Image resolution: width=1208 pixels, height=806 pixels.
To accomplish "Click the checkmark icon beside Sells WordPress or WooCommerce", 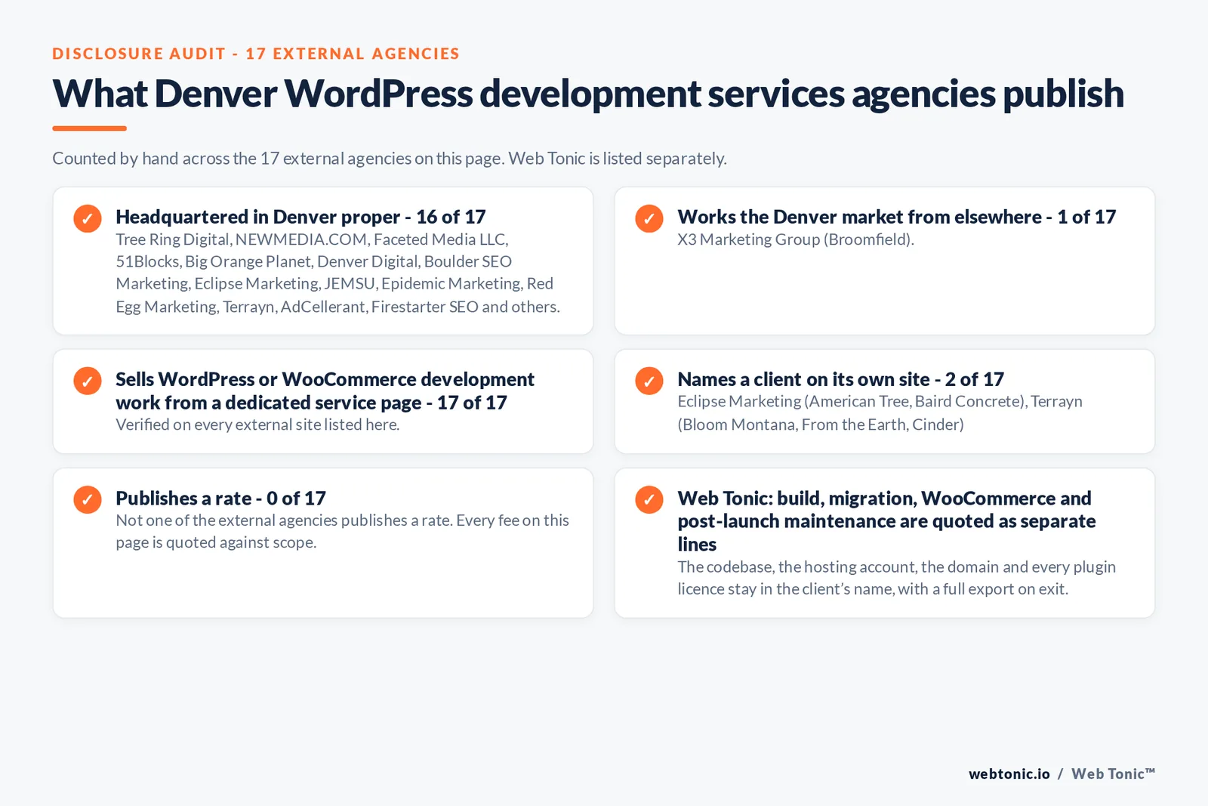I will pos(88,381).
